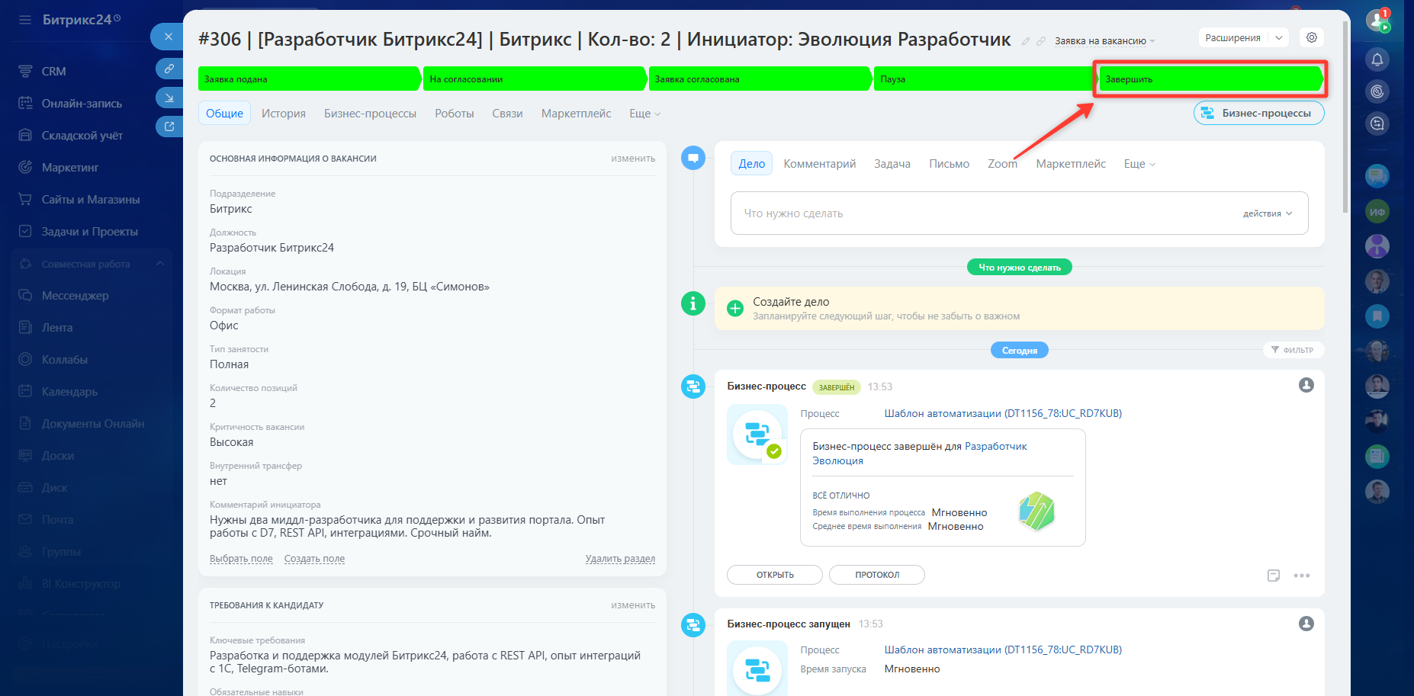Click the Выбрать поле link

(x=241, y=559)
